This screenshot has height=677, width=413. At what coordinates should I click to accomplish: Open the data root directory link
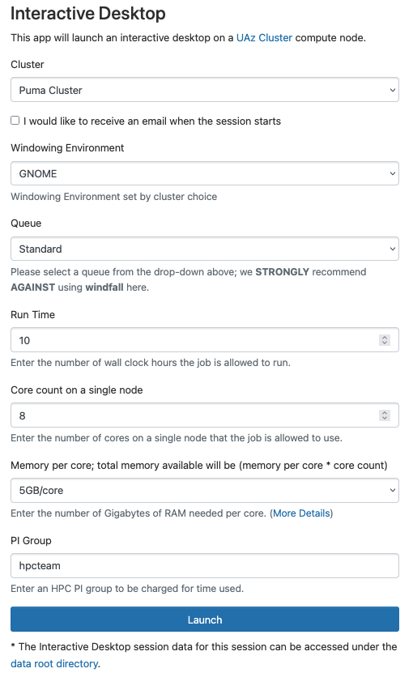pyautogui.click(x=54, y=663)
